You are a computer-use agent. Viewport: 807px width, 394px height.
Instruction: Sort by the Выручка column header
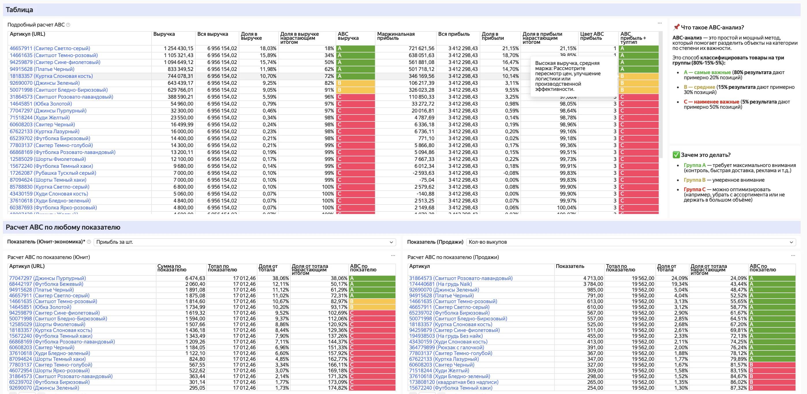(x=164, y=34)
